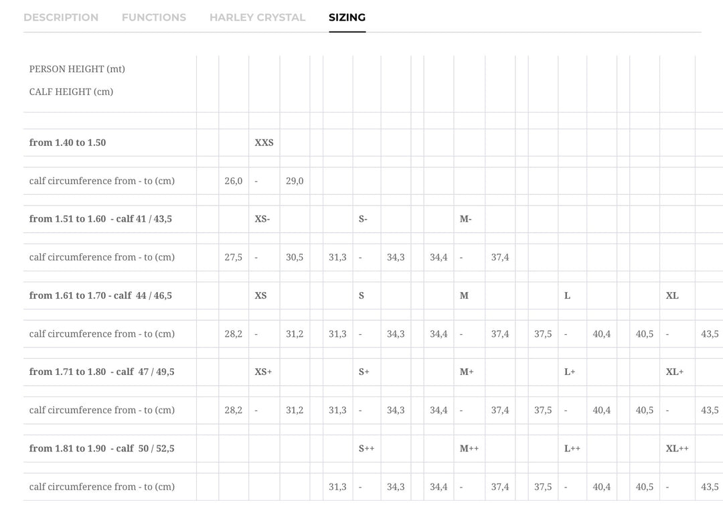The width and height of the screenshot is (723, 523).
Task: Click the XS- size label
Action: tap(262, 219)
